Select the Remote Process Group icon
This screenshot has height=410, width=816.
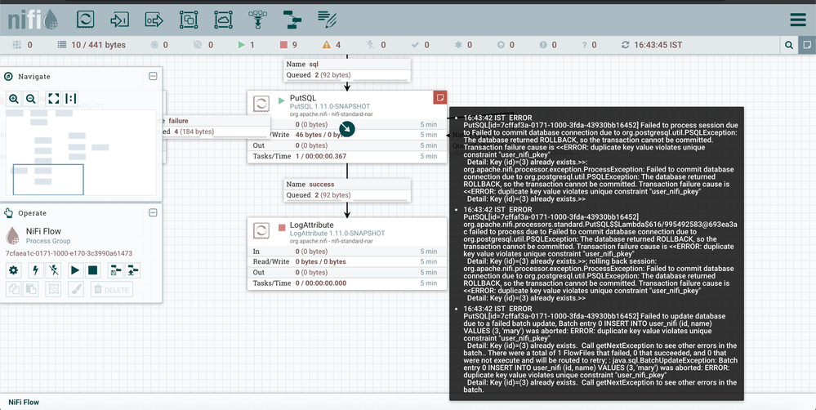(x=223, y=20)
